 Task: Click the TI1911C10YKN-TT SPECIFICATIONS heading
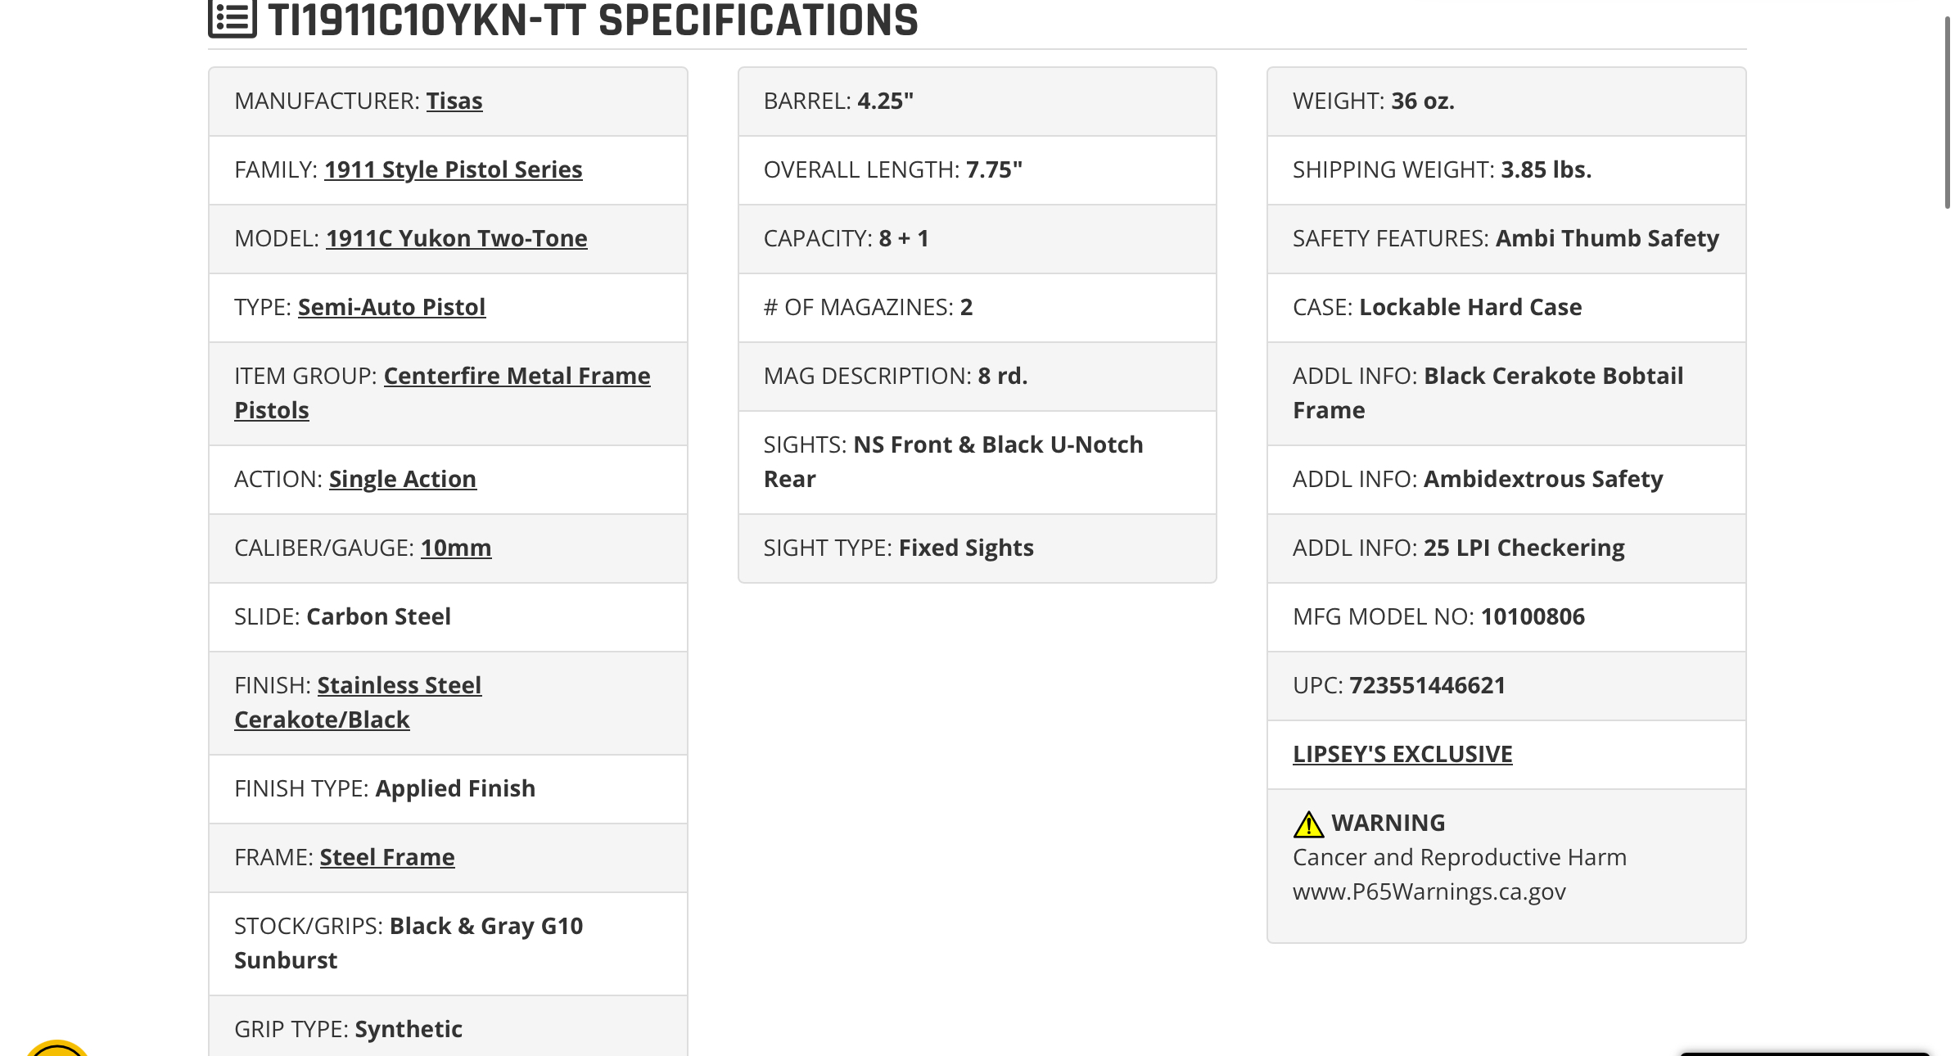(x=593, y=20)
